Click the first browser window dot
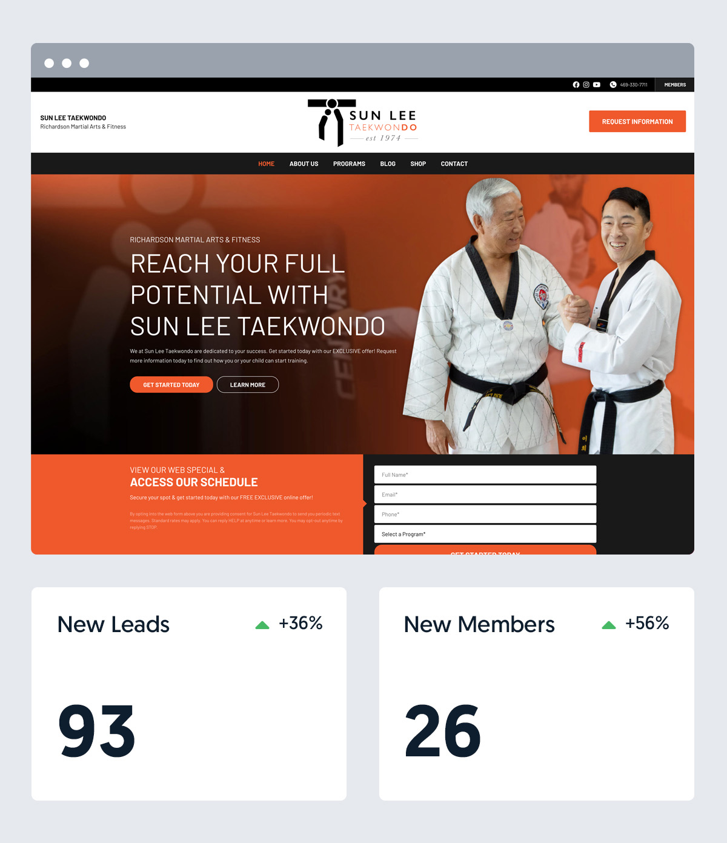 click(49, 63)
